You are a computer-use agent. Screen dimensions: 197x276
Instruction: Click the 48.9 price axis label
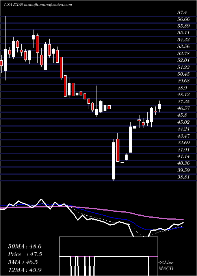pyautogui.click(x=182, y=88)
